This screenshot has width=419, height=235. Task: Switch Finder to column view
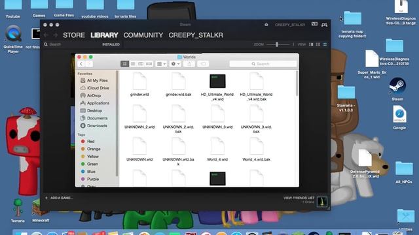pyautogui.click(x=141, y=64)
